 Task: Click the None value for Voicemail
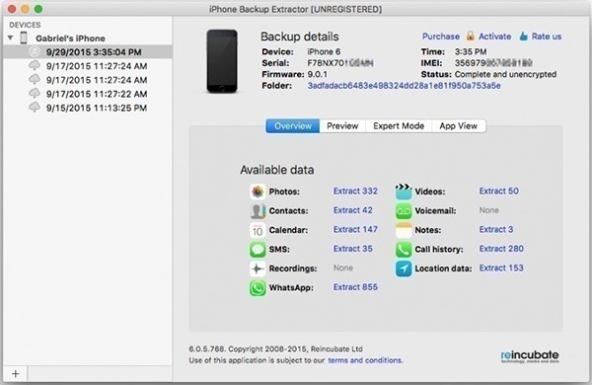(x=489, y=210)
